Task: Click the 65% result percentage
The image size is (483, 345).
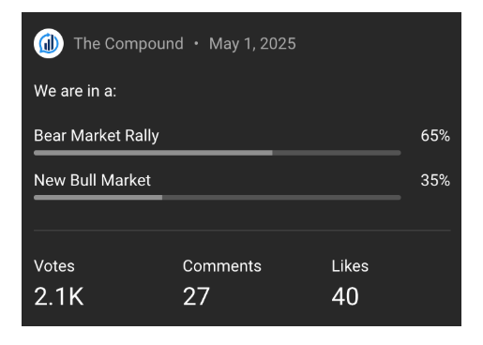Action: click(435, 136)
